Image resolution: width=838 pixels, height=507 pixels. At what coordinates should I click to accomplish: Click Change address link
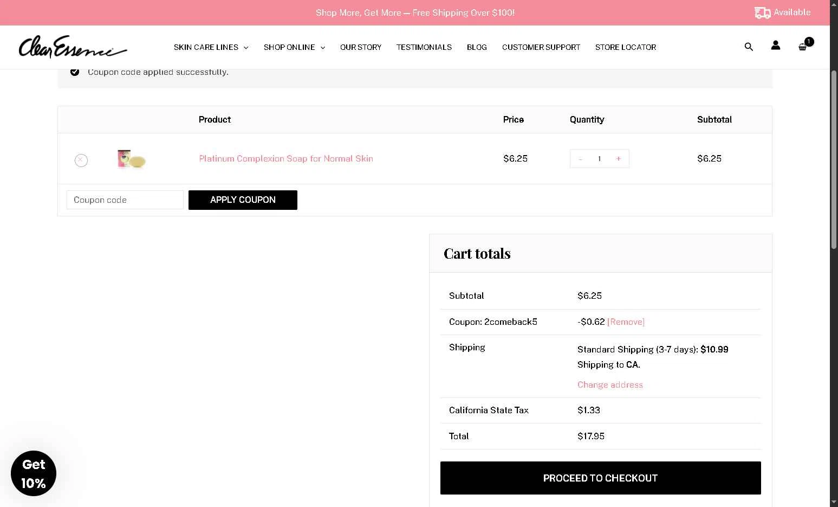(610, 384)
